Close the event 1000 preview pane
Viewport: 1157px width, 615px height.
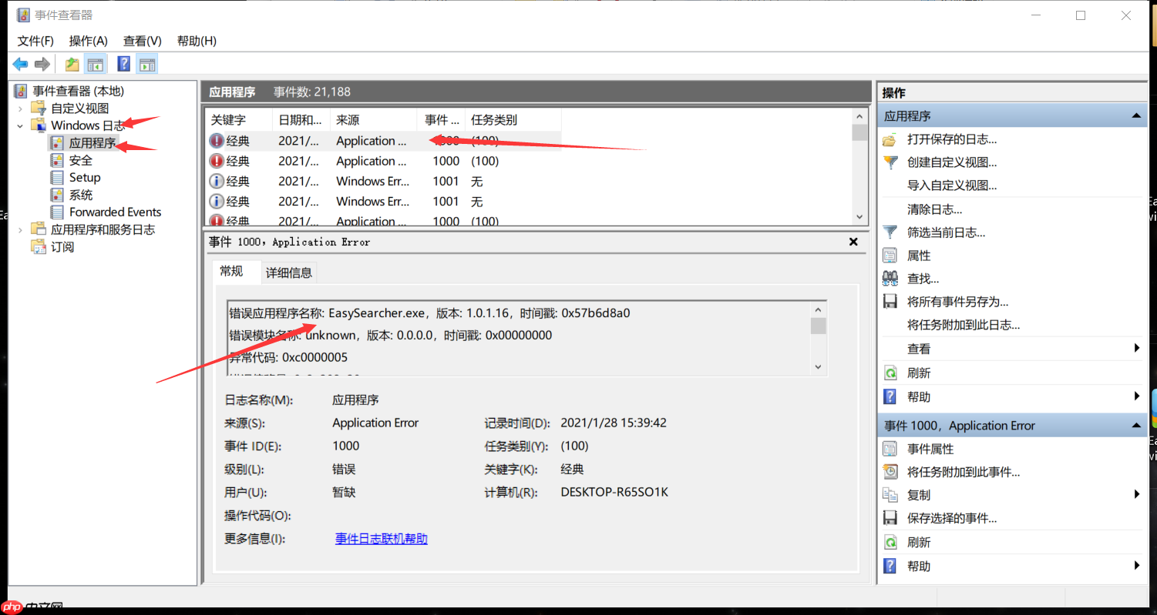click(853, 242)
